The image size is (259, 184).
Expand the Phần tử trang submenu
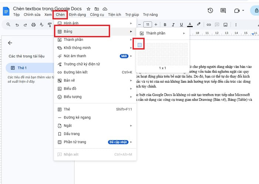[95, 142]
